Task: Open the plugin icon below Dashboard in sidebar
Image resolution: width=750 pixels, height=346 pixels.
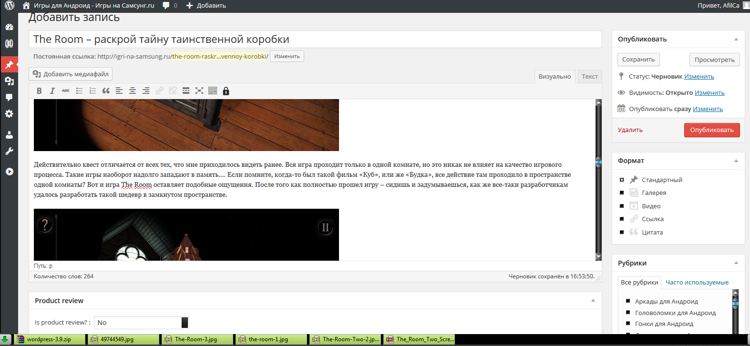Action: 9,43
